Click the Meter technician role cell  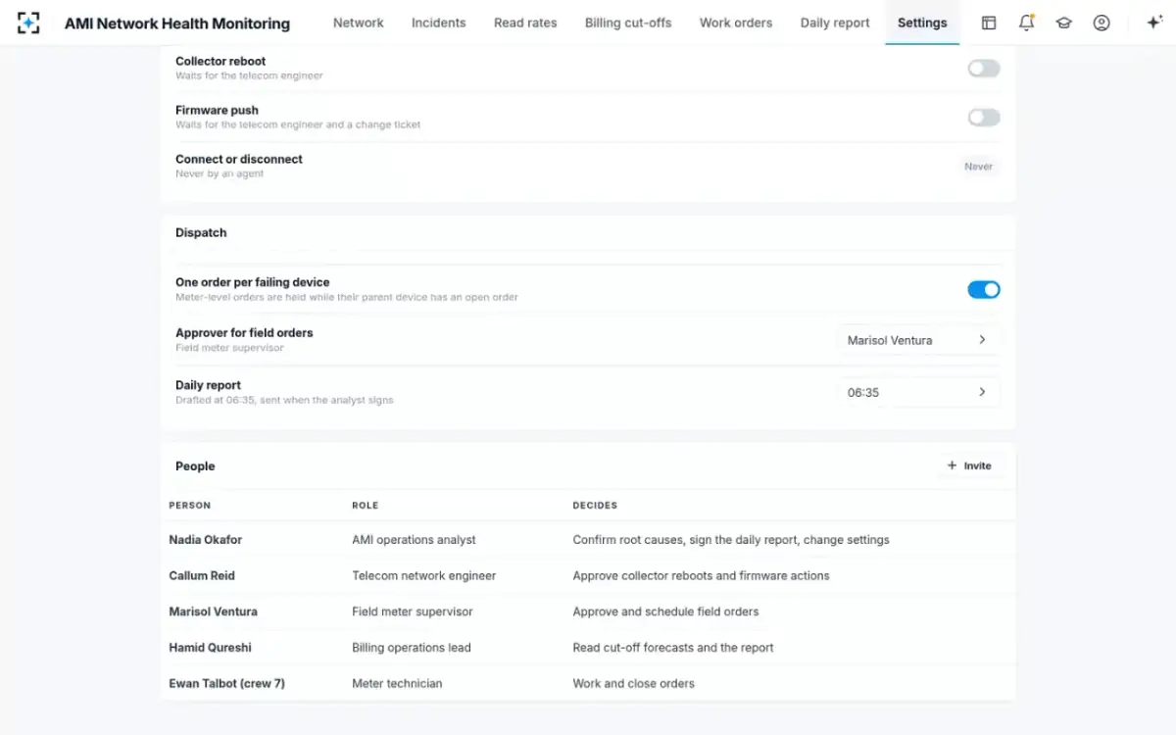click(397, 683)
